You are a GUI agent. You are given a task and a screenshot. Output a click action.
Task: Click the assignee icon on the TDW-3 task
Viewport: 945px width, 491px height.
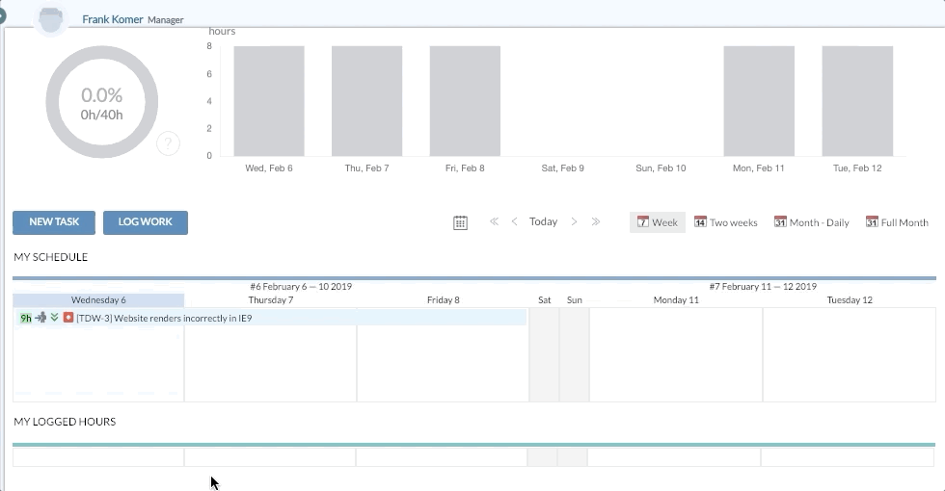point(40,318)
